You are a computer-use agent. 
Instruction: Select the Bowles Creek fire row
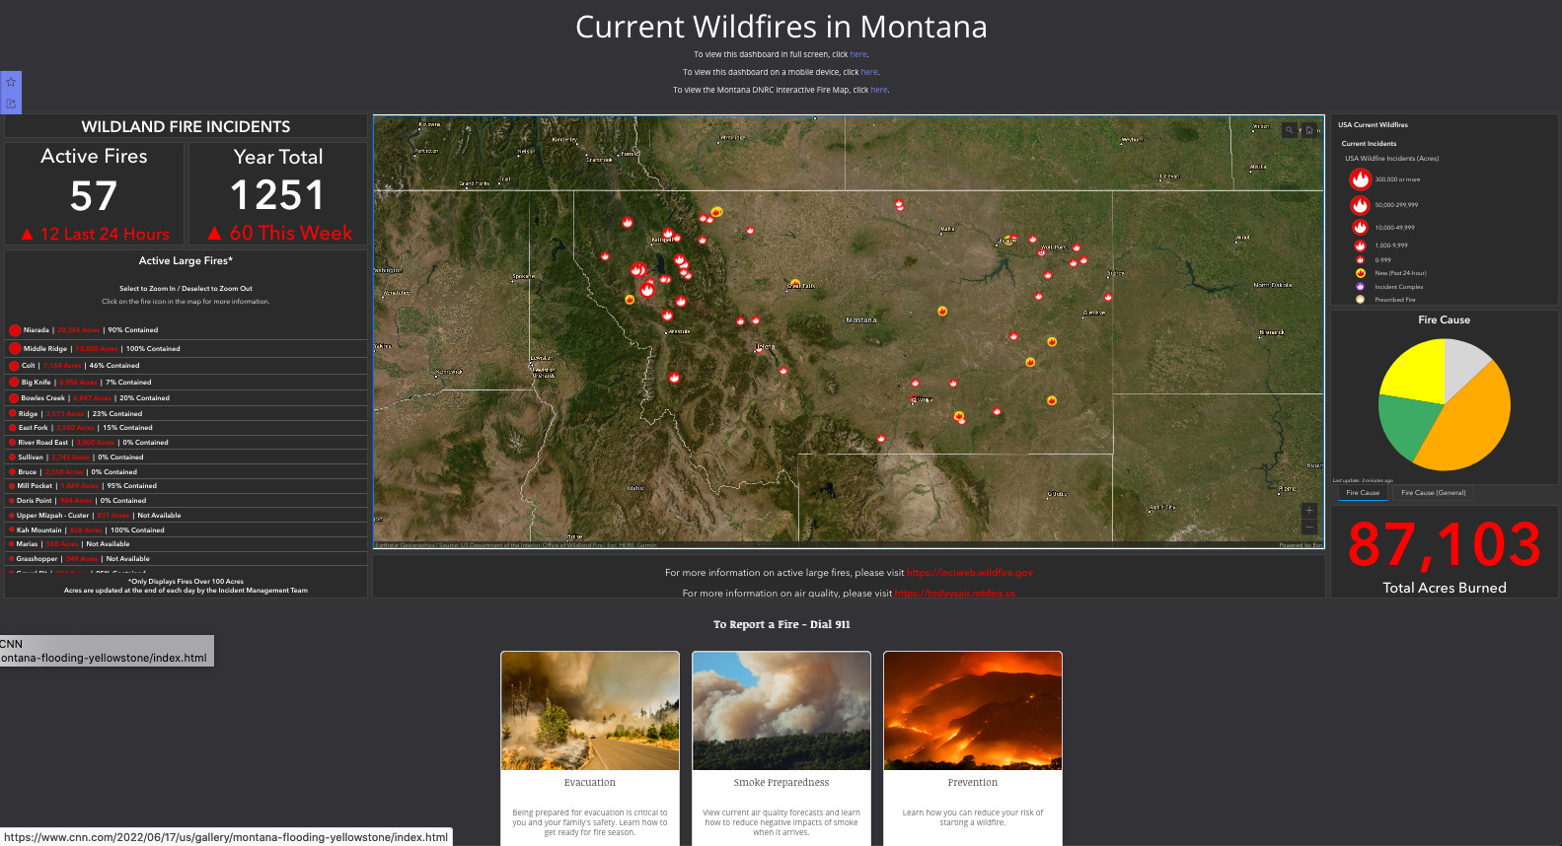click(x=186, y=398)
